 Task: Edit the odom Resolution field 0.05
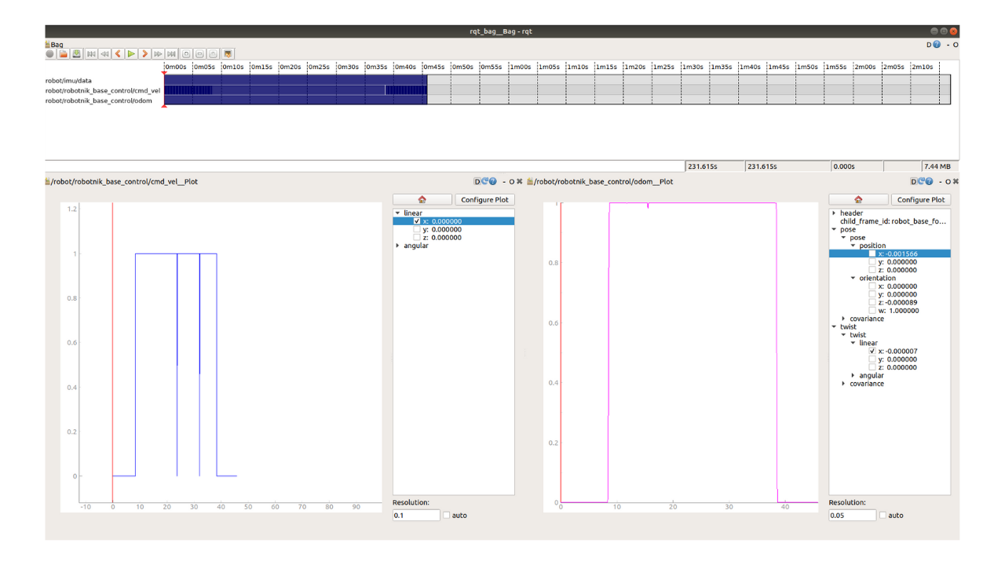pos(852,516)
